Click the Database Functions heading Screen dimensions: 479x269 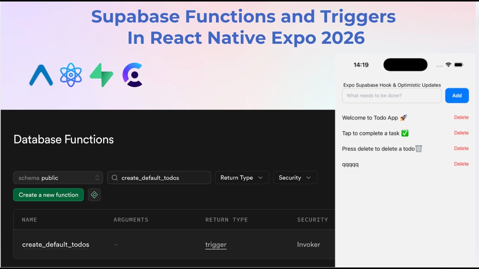tap(64, 139)
